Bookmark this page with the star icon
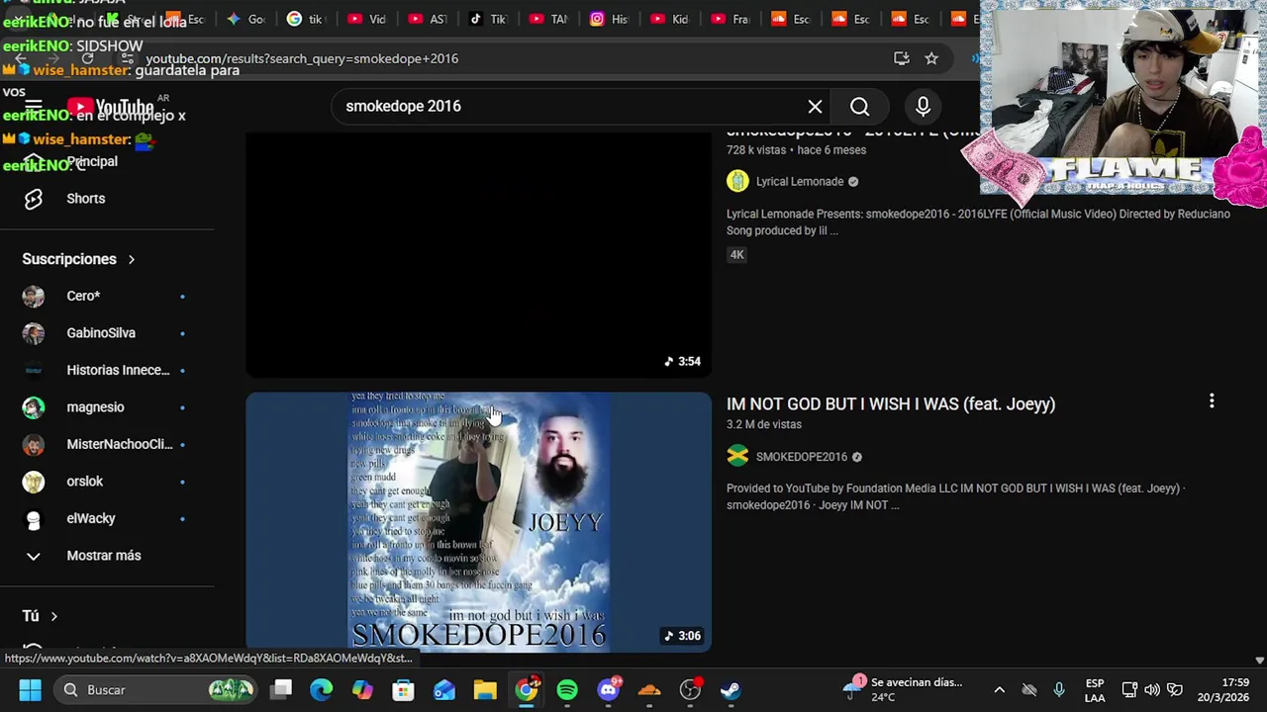The width and height of the screenshot is (1267, 712). pos(931,58)
